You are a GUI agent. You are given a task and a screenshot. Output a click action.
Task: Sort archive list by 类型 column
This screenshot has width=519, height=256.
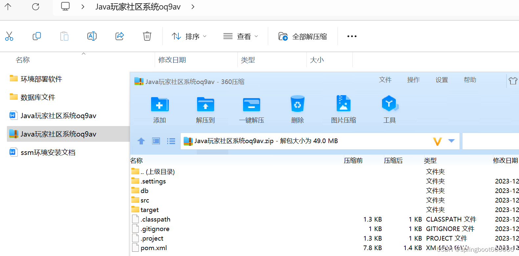[x=430, y=160]
